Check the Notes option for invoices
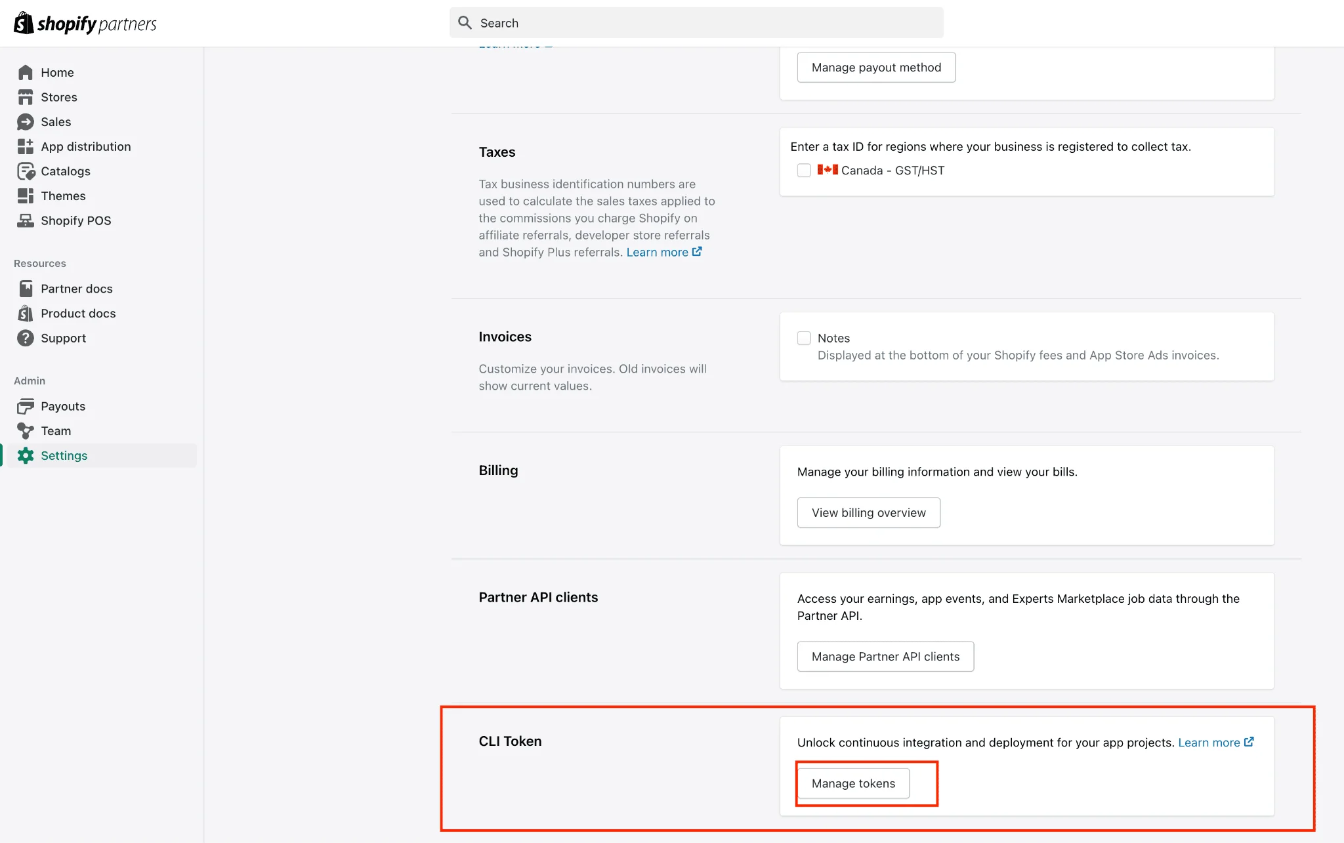 [x=803, y=337]
